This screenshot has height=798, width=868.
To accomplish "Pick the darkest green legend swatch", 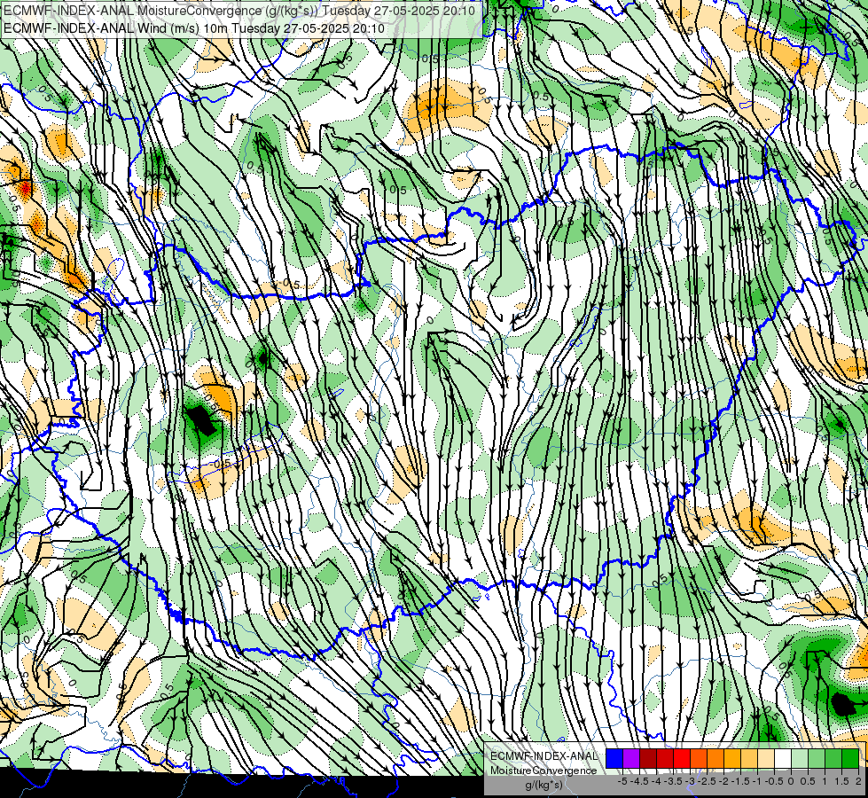I will (850, 758).
